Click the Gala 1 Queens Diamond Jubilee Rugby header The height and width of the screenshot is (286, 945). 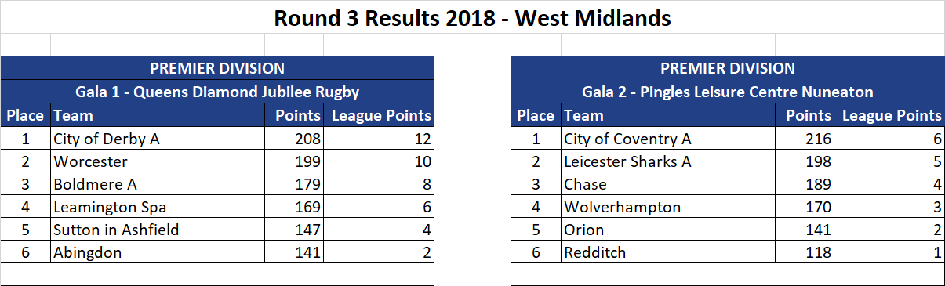pos(217,92)
